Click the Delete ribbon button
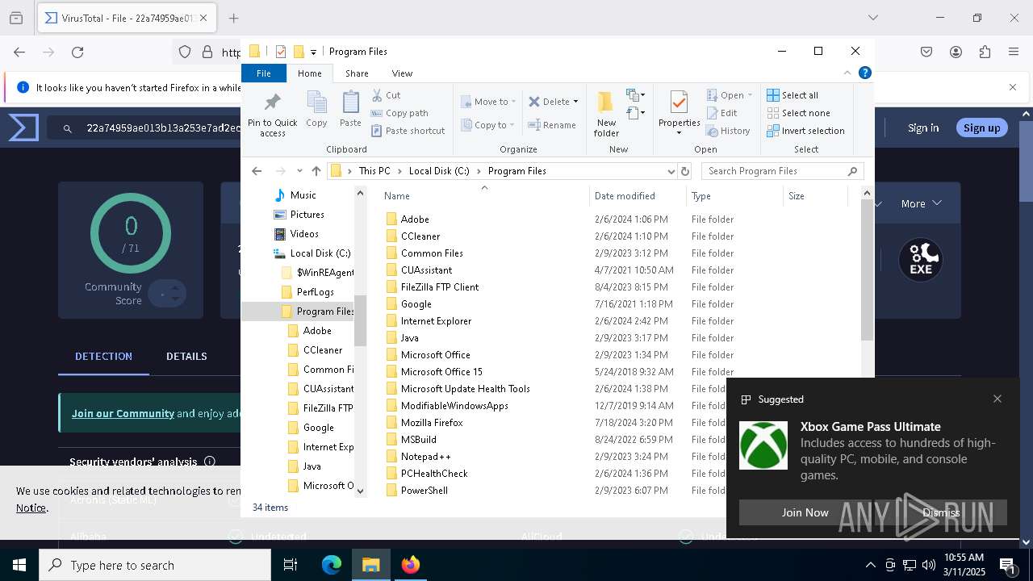The height and width of the screenshot is (581, 1033). pos(553,102)
